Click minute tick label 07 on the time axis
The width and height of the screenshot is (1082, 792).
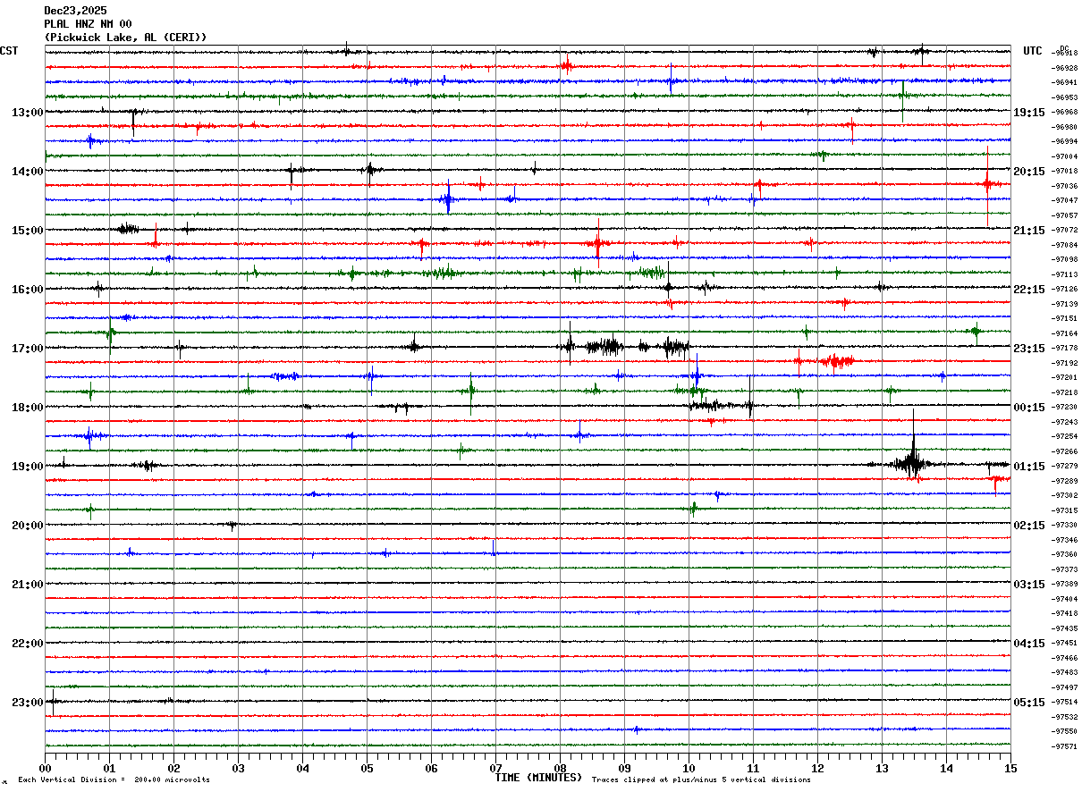click(495, 768)
